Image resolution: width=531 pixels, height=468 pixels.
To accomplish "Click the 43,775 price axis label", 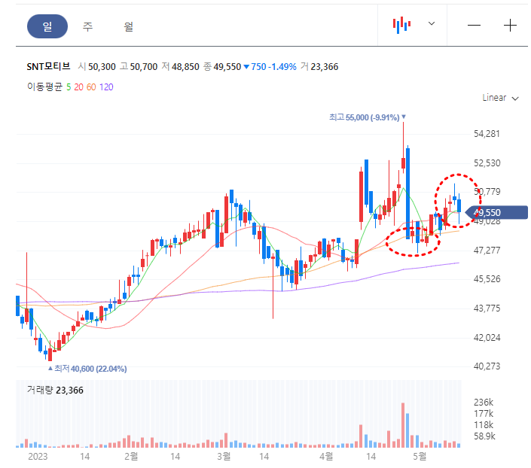I will point(487,308).
